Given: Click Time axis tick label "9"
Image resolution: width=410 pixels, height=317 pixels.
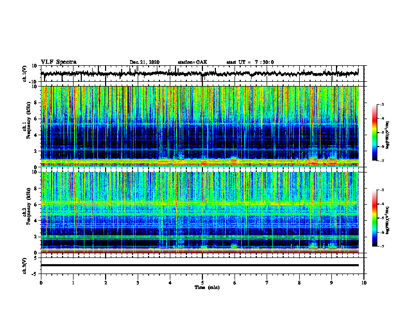Looking at the screenshot, I should click(x=331, y=283).
